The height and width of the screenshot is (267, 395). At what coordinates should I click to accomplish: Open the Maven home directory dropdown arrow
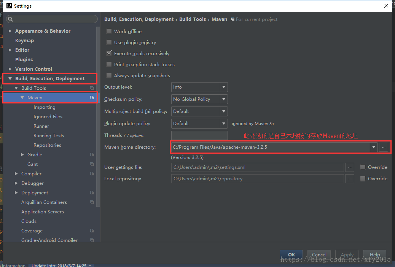point(374,147)
